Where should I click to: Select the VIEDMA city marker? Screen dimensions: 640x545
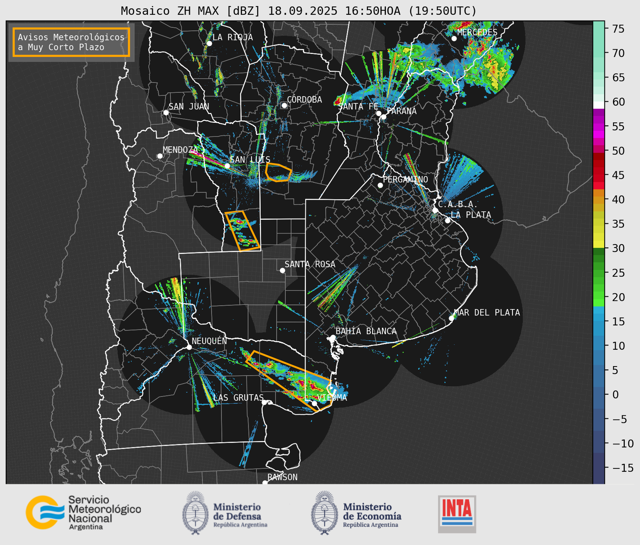pyautogui.click(x=314, y=403)
